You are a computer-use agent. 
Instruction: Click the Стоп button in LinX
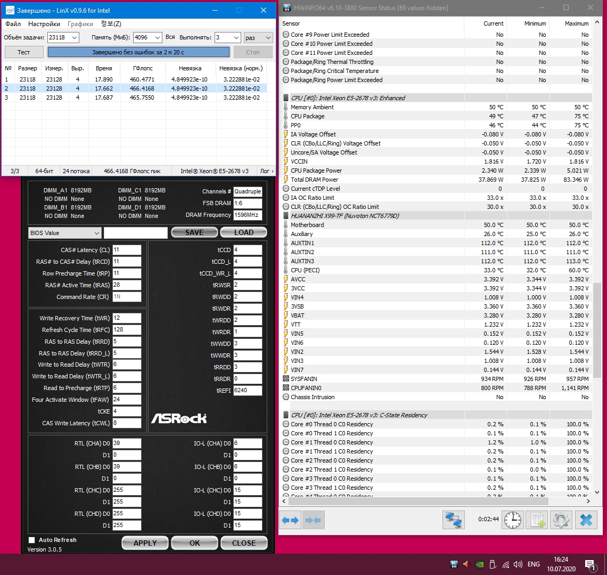[x=253, y=52]
